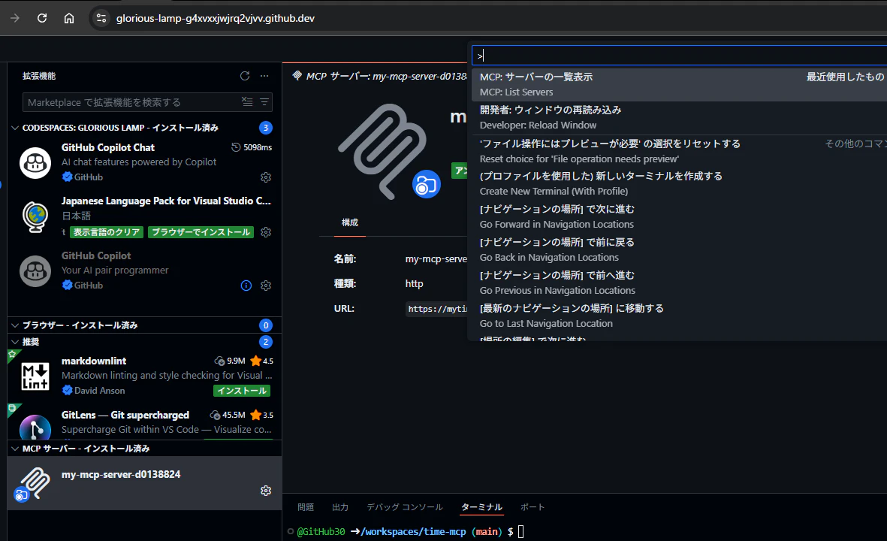Clear extension search results icon

(247, 102)
